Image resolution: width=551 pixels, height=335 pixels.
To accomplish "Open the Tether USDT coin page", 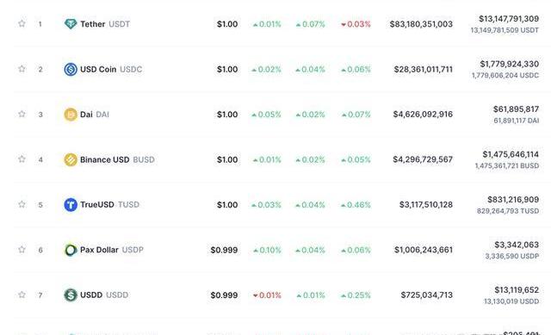I will coord(105,24).
